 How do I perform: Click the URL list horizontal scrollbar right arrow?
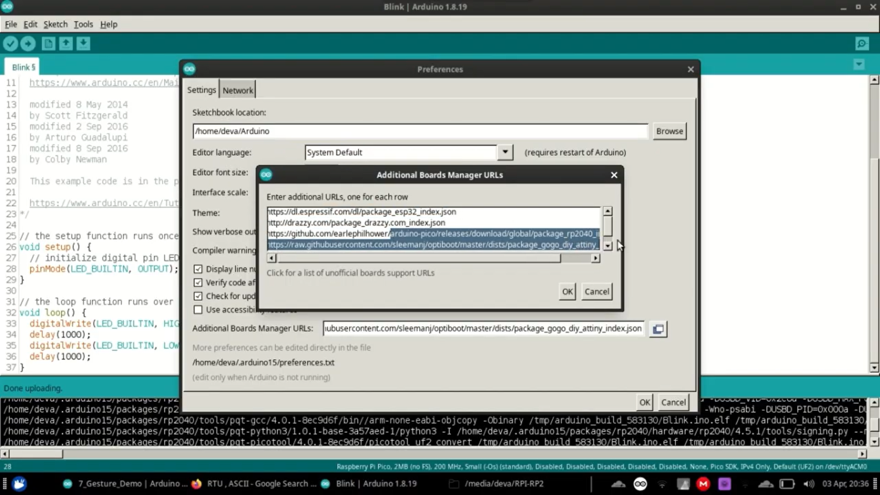[595, 258]
